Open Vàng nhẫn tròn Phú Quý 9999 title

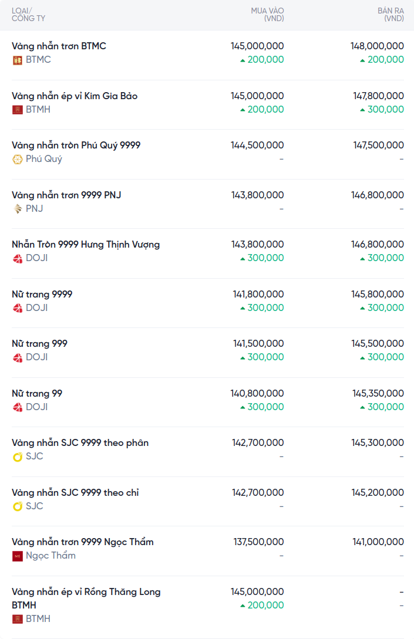click(x=76, y=145)
